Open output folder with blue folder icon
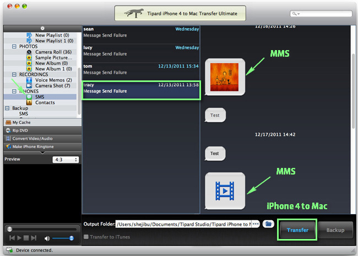Viewport: 358px width, 256px height. pos(268,224)
